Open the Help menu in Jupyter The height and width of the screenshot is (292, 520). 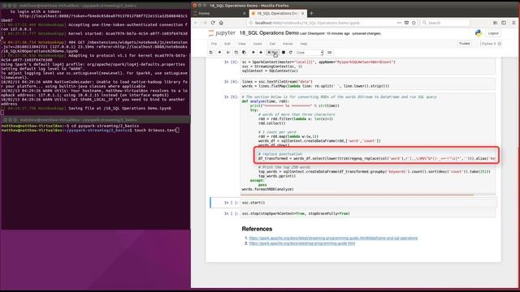pos(303,44)
